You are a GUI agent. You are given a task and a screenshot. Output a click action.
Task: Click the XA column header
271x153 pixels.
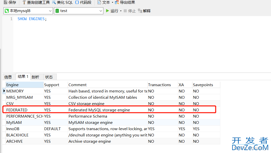coord(185,85)
